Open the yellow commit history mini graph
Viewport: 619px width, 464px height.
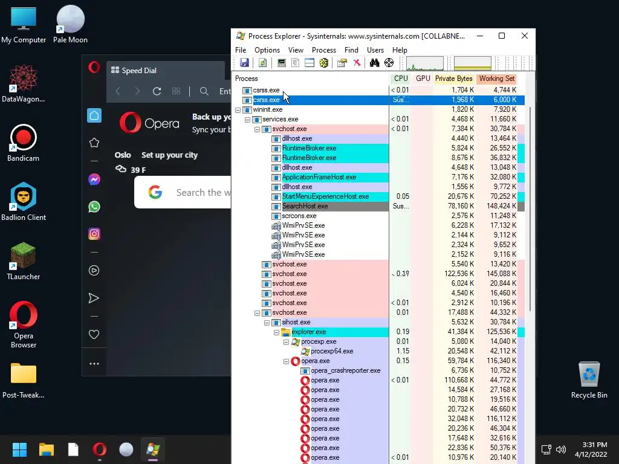point(473,63)
